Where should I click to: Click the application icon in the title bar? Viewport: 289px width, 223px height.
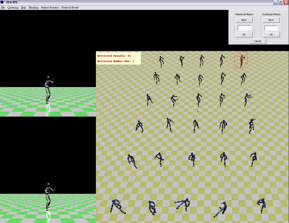2,2
